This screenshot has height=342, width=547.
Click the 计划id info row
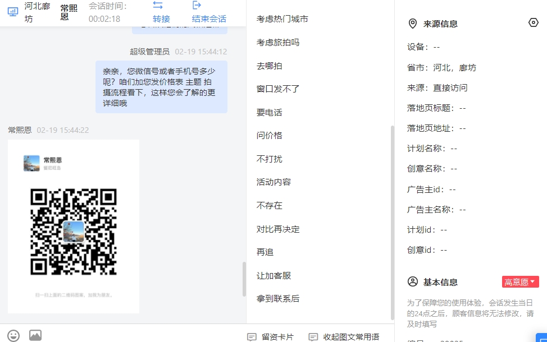[x=427, y=230]
